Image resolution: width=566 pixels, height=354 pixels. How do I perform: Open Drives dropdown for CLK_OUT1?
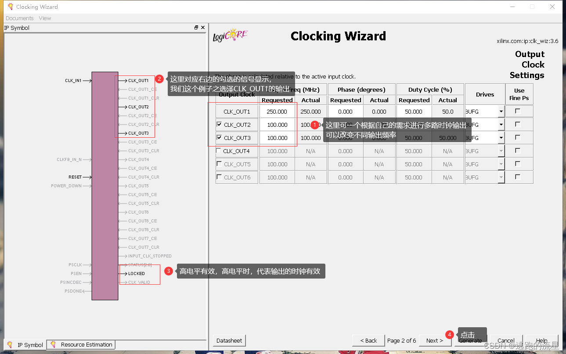tap(501, 111)
